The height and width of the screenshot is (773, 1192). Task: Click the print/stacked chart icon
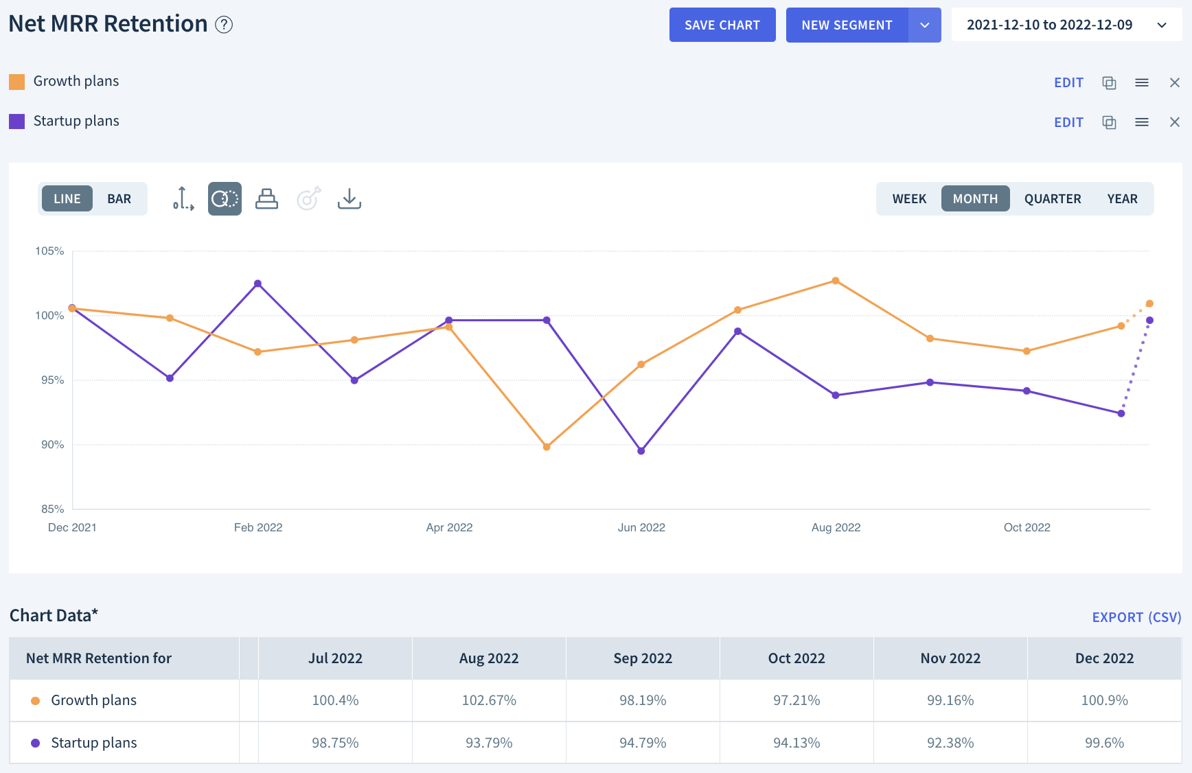pos(266,198)
